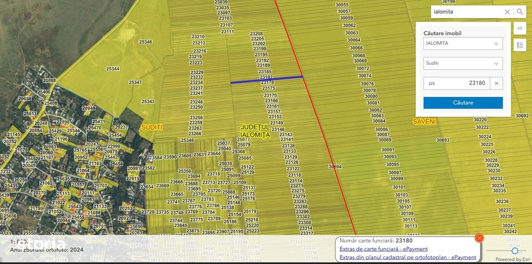Open the IALOMITA county dropdown
The width and height of the screenshot is (532, 264).
pos(463,44)
